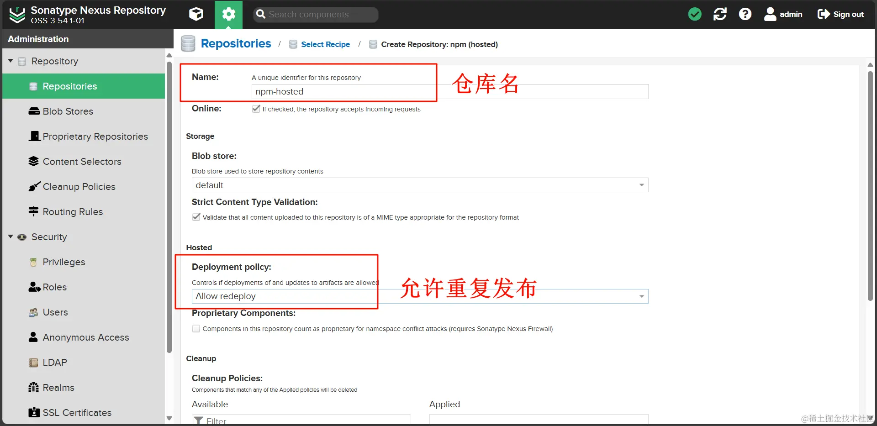Click the filter funnel icon under Available
The height and width of the screenshot is (426, 877).
[198, 421]
